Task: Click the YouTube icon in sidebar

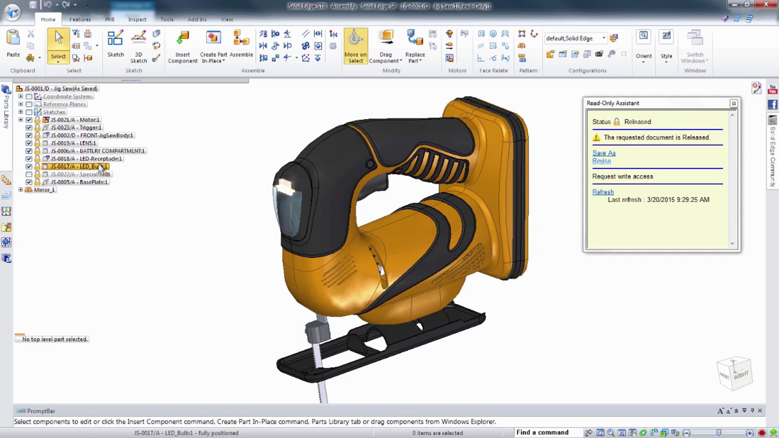Action: coord(773,89)
